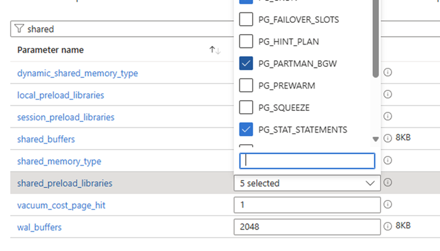The width and height of the screenshot is (440, 251).
Task: Select the PG_SQUEEZE checkbox
Action: pos(247,107)
